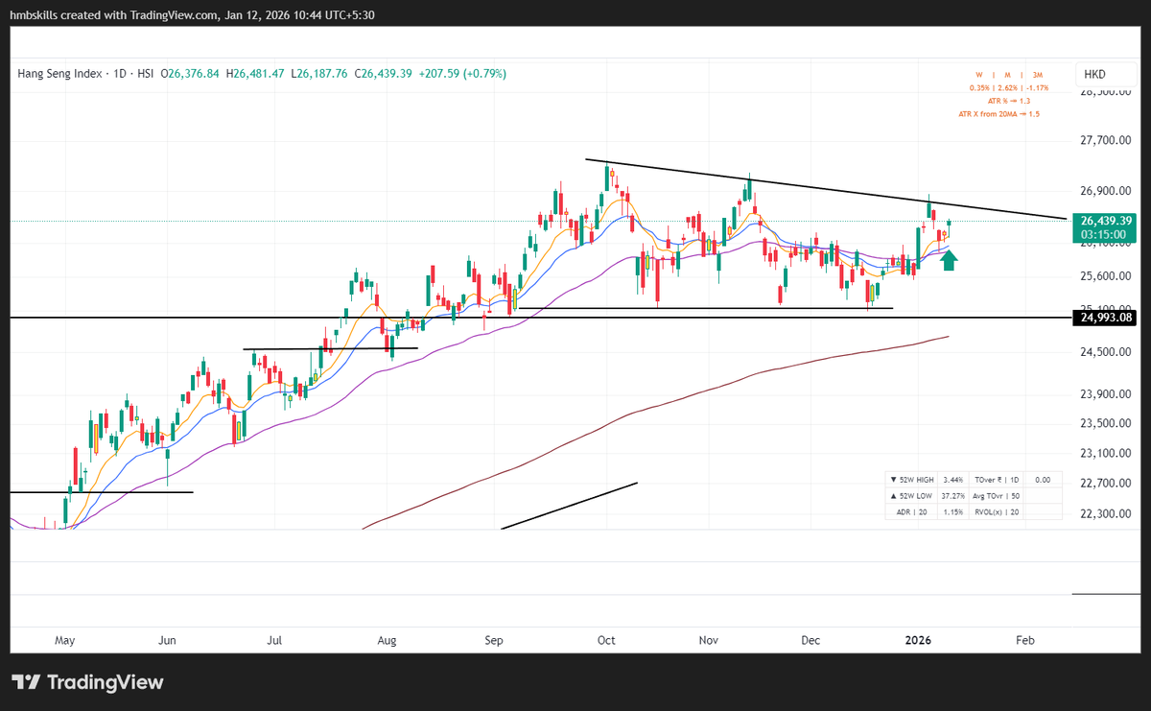Select the green up-arrow drawing on the chart
Viewport: 1151px width, 711px height.
(949, 259)
